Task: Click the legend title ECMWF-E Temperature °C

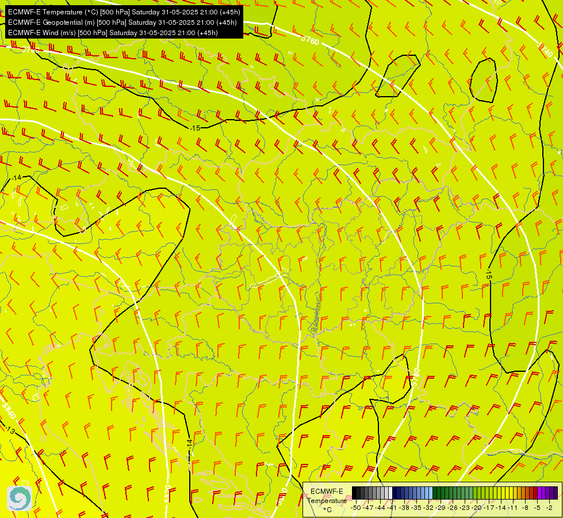Action: [327, 500]
